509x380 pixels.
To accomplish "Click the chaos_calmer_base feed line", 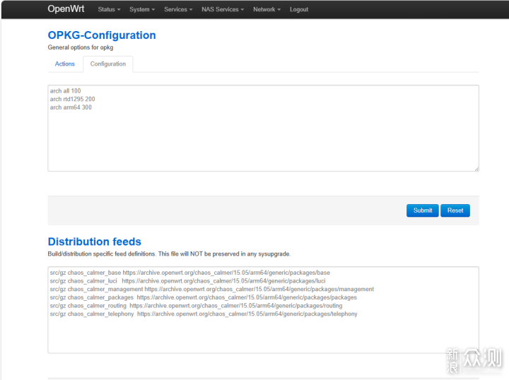I will [x=190, y=273].
